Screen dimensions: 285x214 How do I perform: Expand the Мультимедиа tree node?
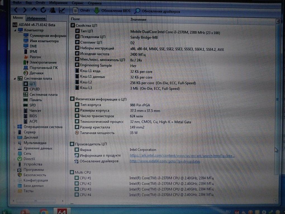(14, 143)
